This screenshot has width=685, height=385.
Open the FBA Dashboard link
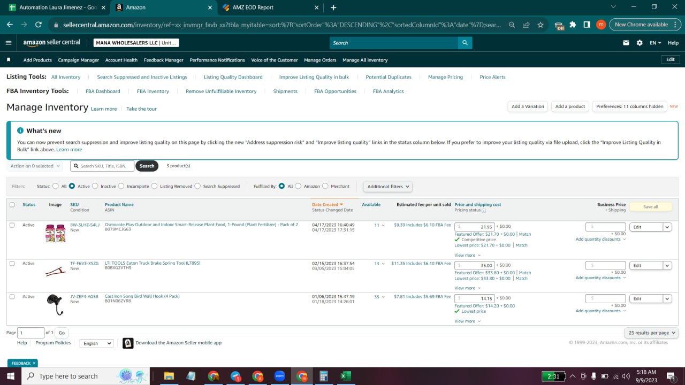pyautogui.click(x=103, y=91)
